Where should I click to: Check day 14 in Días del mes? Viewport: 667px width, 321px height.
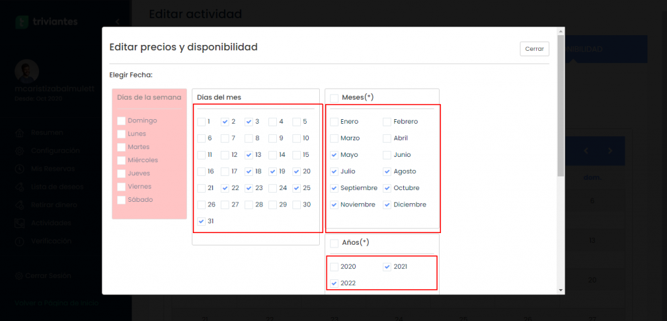[x=273, y=155]
